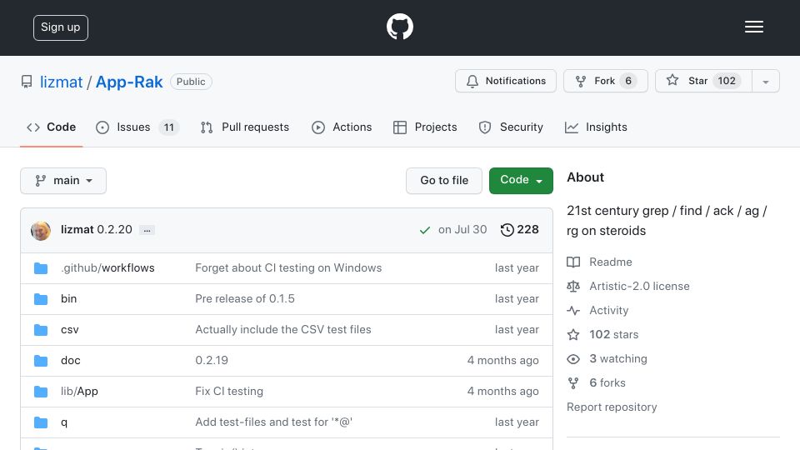Open the Insights tab
Viewport: 800px width, 450px height.
click(596, 127)
